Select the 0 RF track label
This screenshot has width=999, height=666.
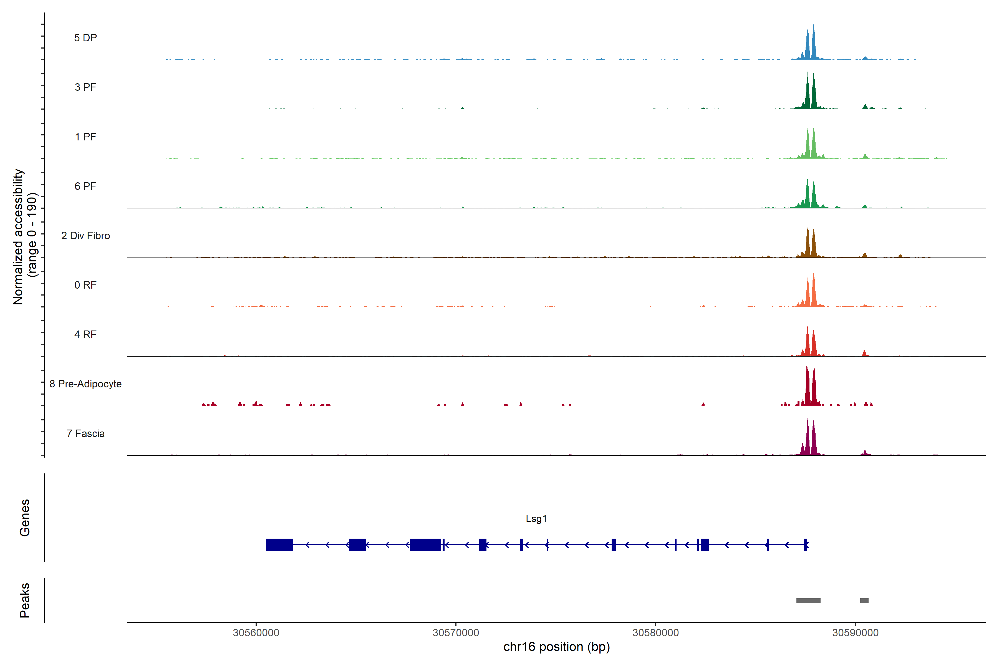pos(85,285)
